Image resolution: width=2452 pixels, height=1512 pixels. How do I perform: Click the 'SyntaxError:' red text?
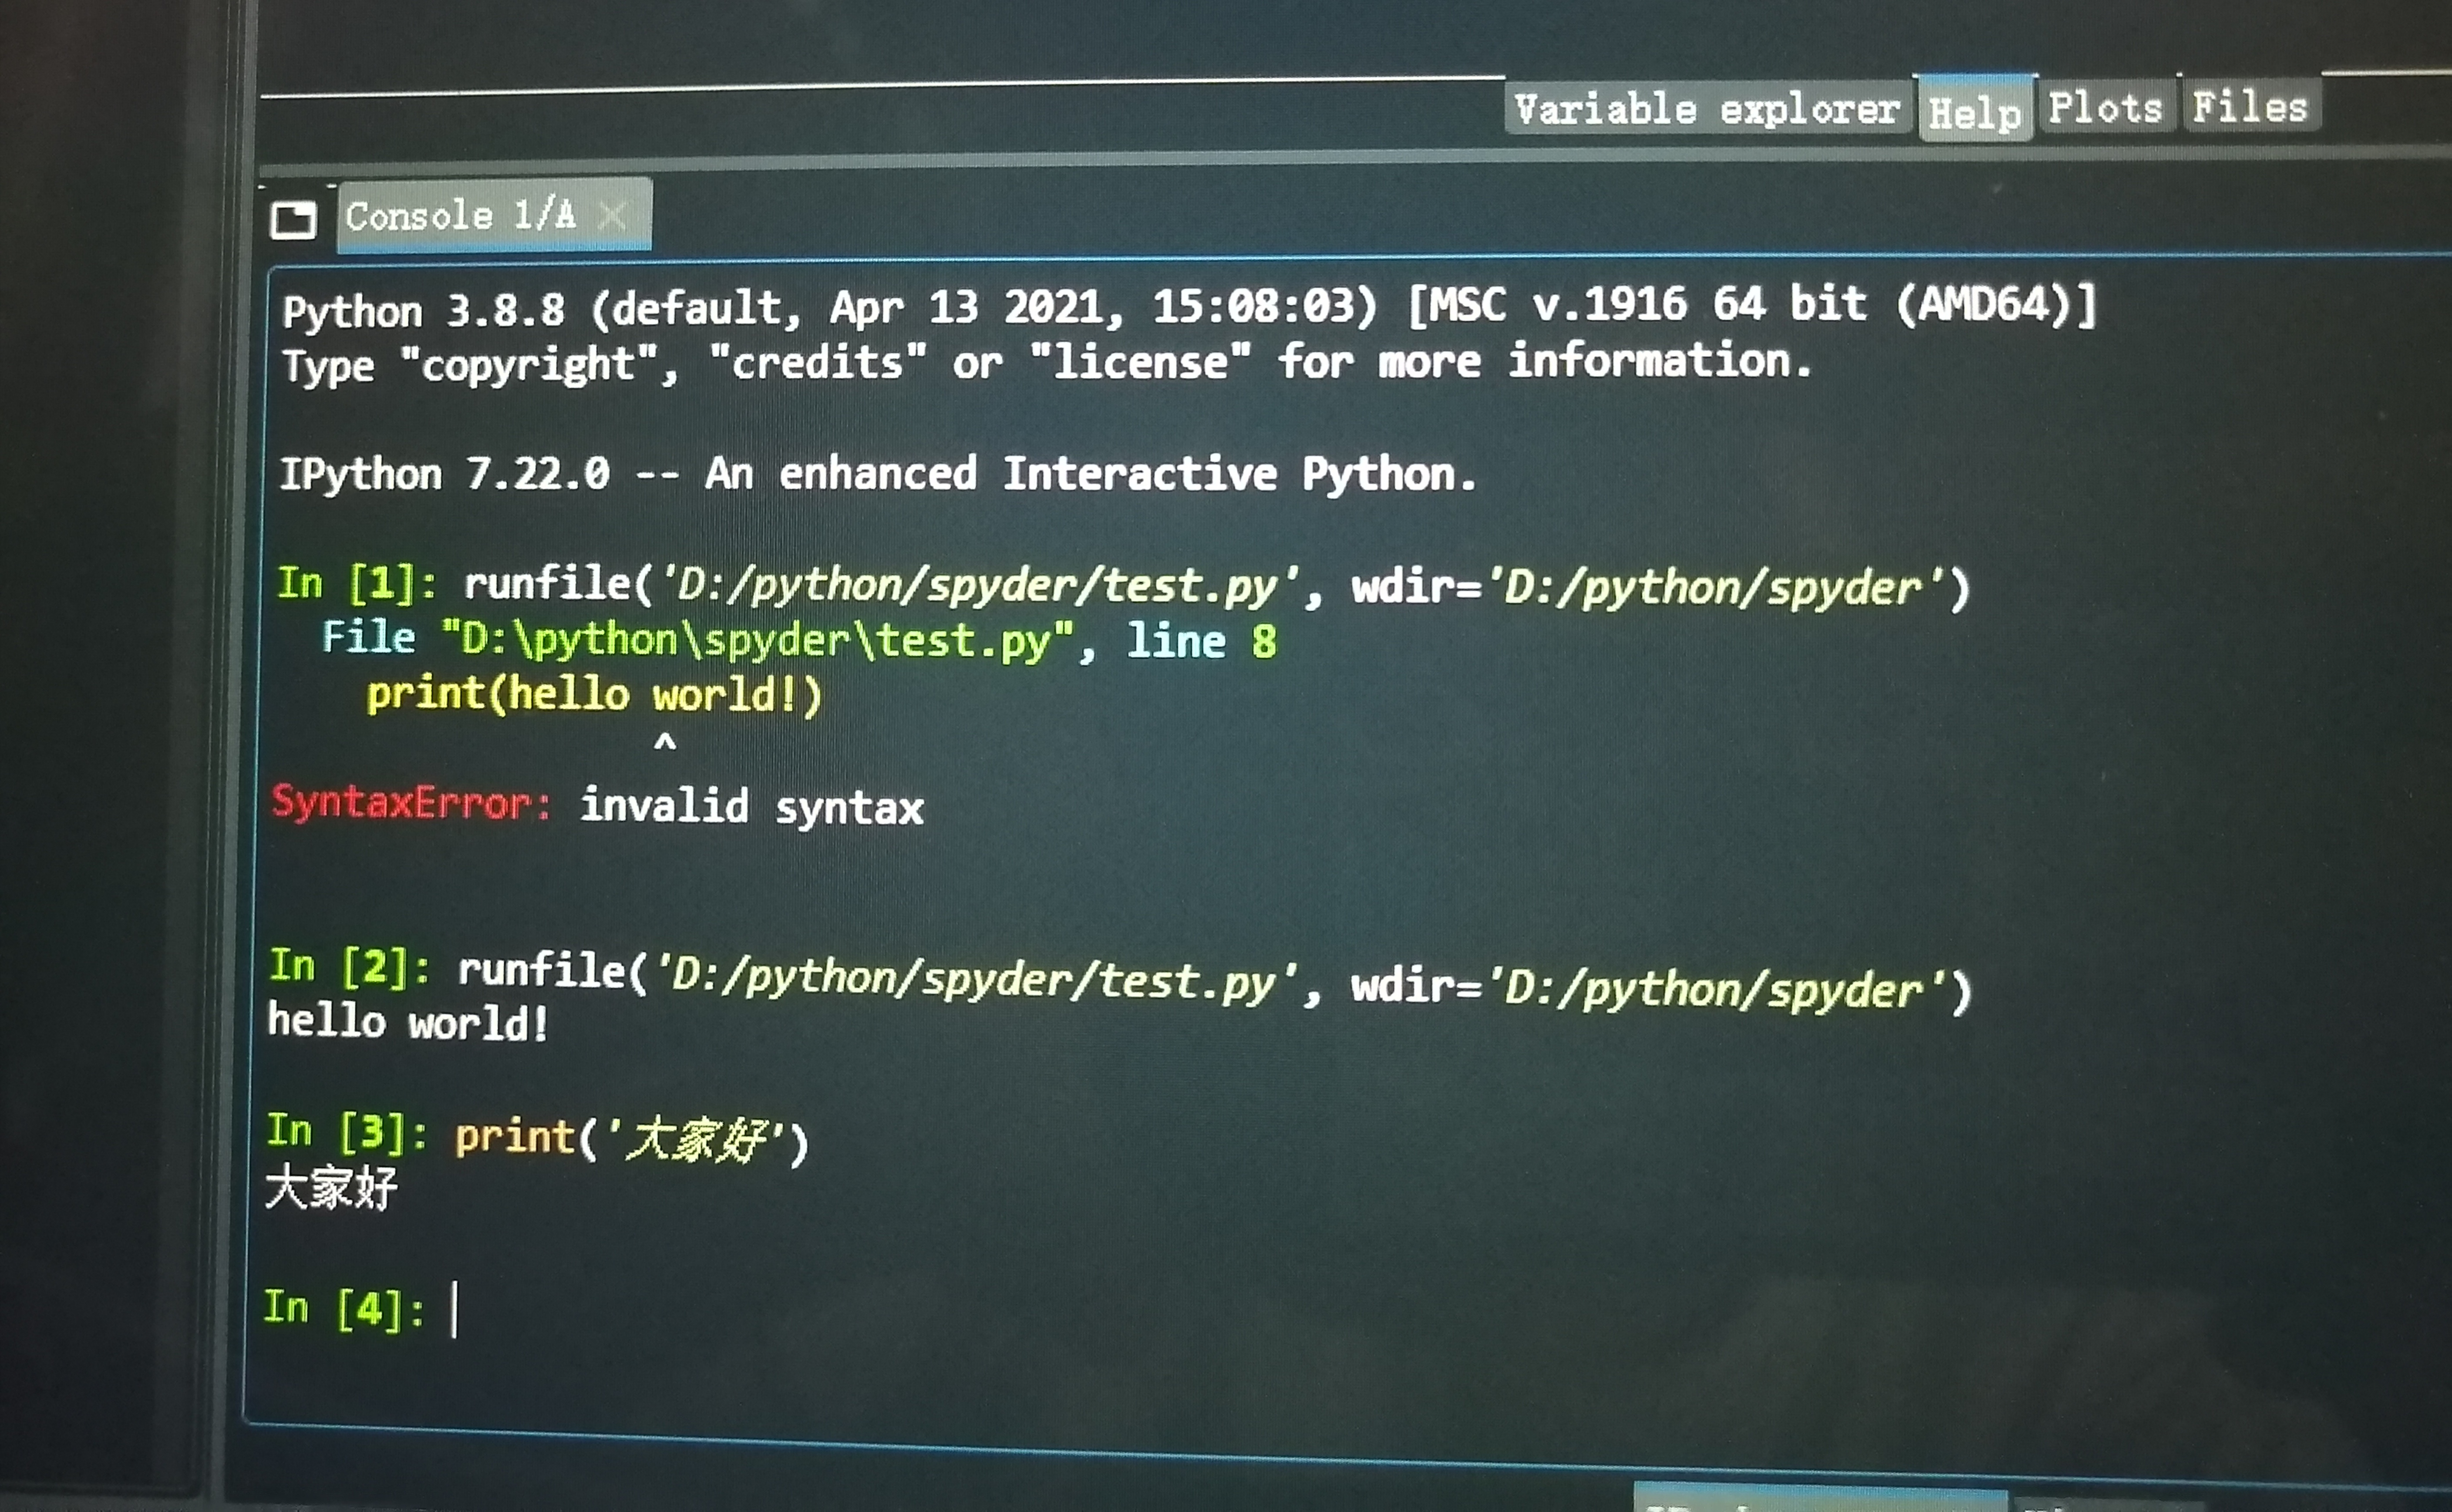coord(411,803)
